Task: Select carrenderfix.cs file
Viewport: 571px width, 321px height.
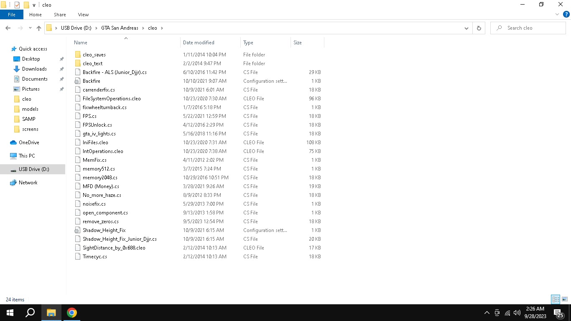Action: coord(99,90)
